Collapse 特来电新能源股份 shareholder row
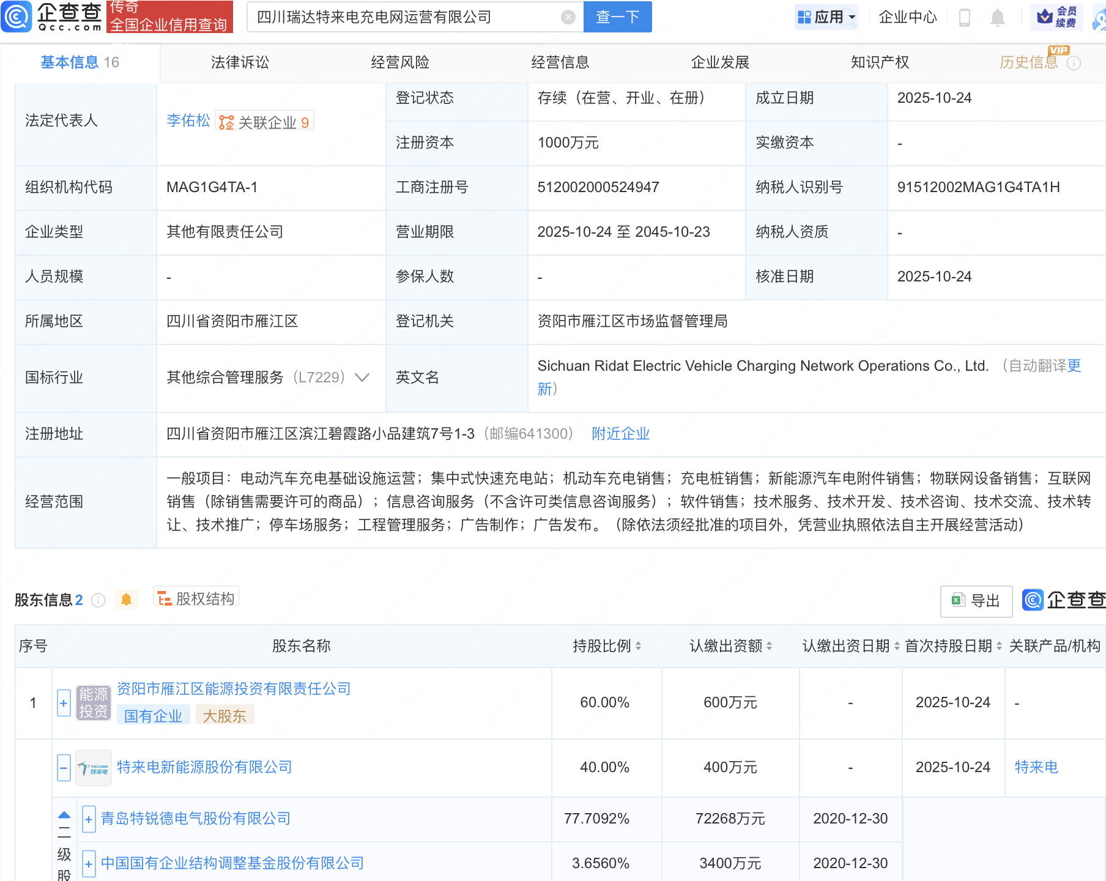 tap(64, 767)
